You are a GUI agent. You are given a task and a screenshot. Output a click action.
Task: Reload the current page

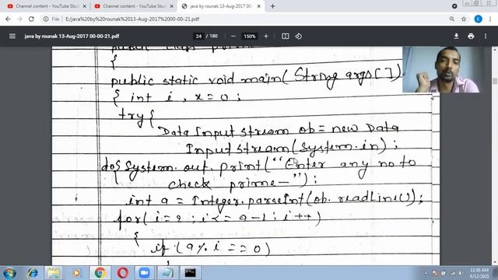coord(31,19)
